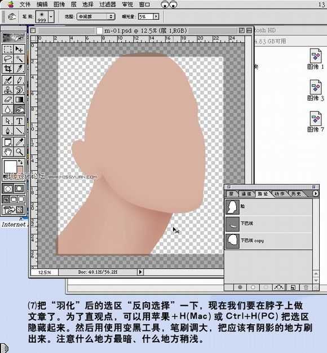The width and height of the screenshot is (327, 353).
Task: Open the range dropdown showing 中间部
Action: (x=96, y=16)
